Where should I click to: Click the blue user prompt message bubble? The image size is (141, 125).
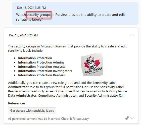tap(75, 13)
